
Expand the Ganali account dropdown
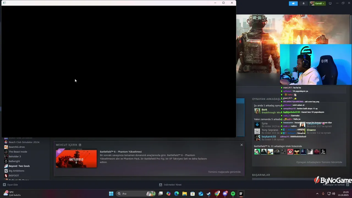pyautogui.click(x=317, y=4)
